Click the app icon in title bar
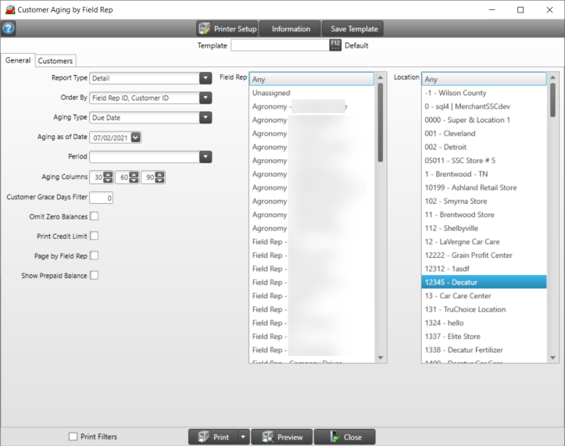565x446 pixels. click(9, 9)
